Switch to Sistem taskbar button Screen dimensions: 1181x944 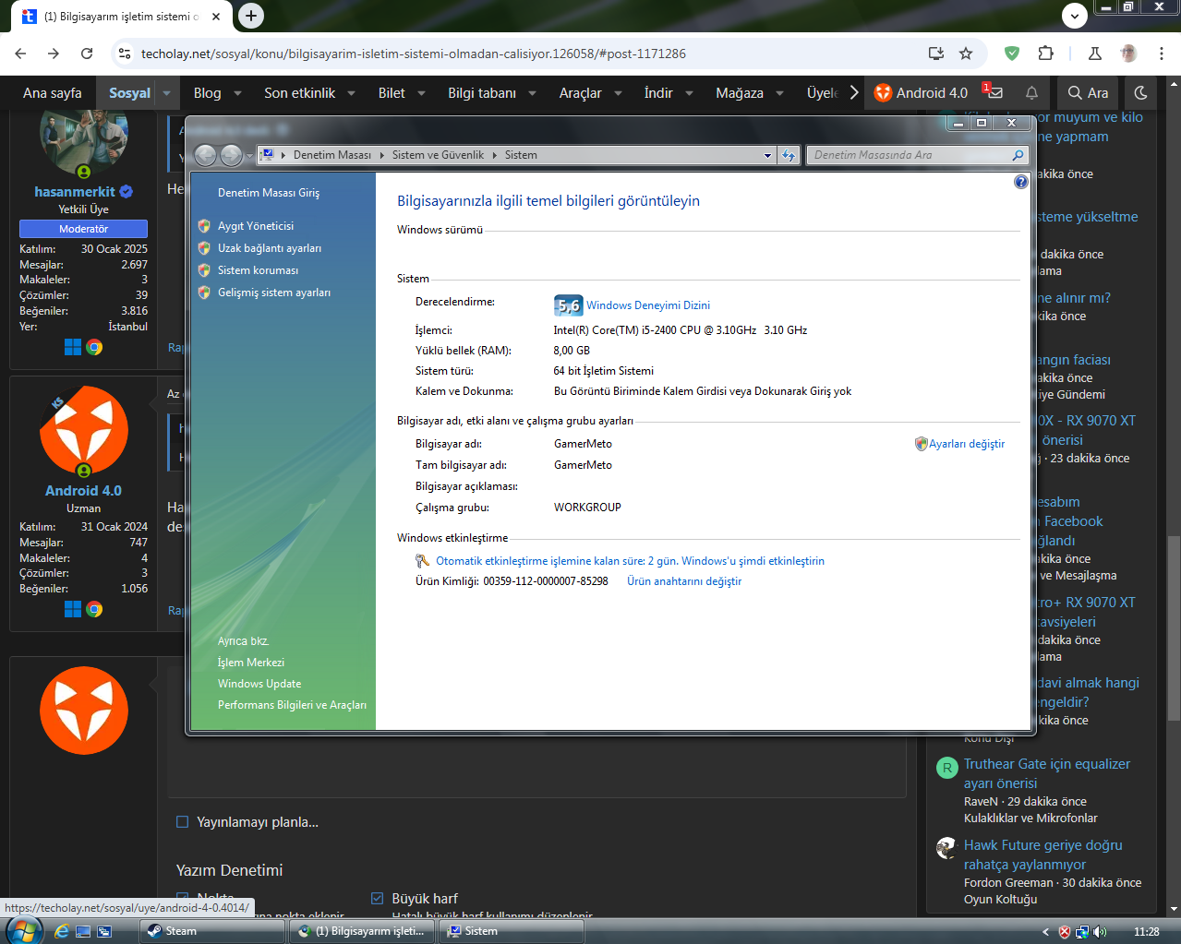coord(511,931)
